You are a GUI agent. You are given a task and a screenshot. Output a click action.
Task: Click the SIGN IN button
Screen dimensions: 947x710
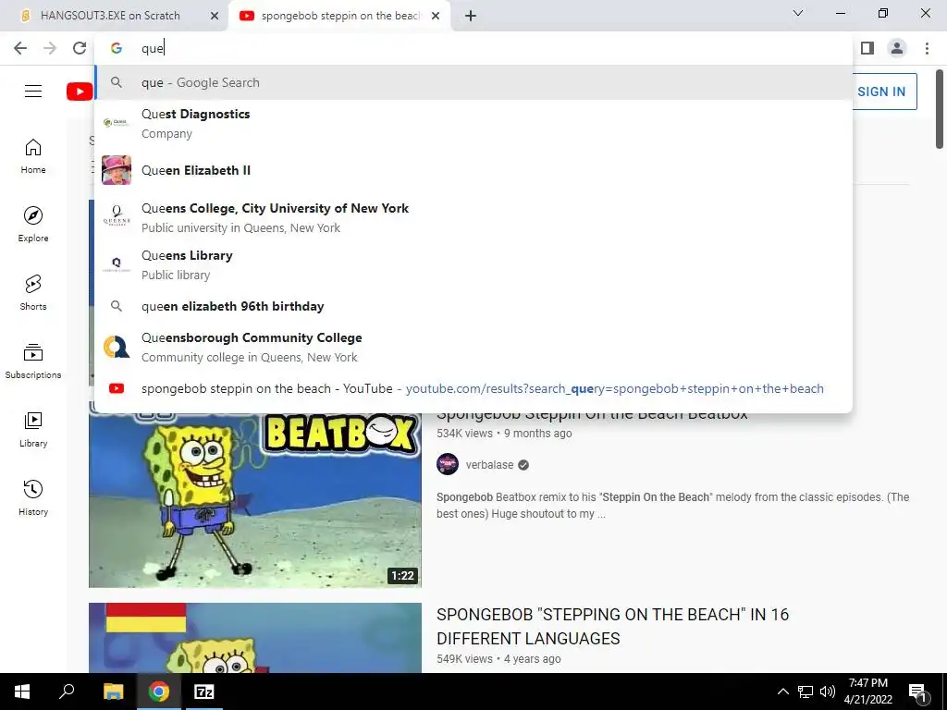click(x=881, y=92)
